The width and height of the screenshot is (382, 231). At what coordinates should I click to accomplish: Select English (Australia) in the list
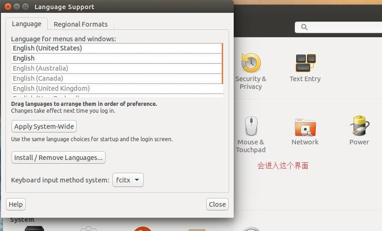(x=40, y=68)
